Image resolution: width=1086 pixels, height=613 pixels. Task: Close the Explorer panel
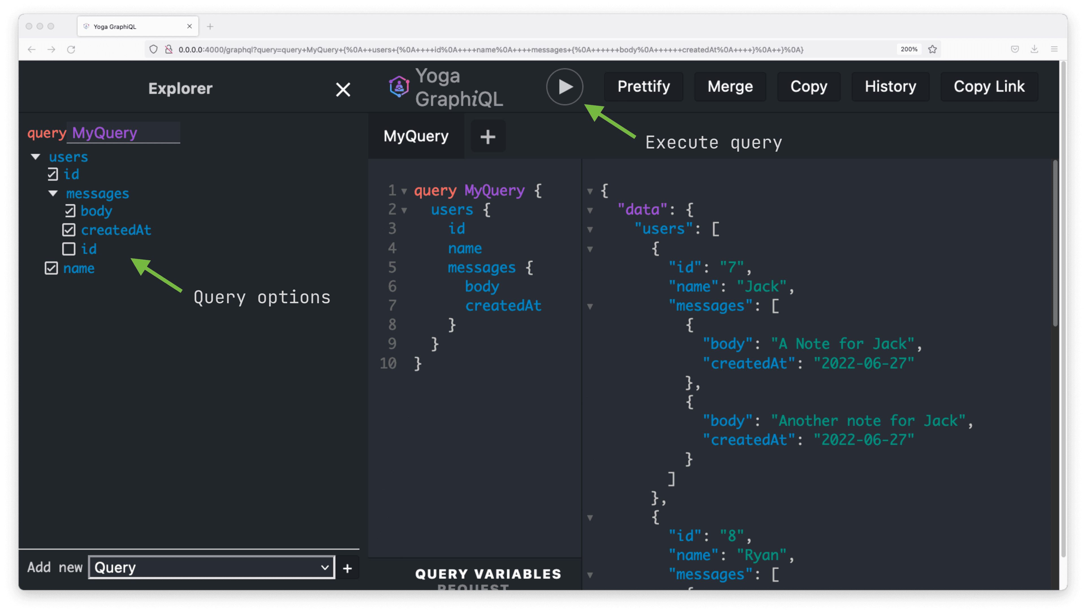(x=343, y=89)
